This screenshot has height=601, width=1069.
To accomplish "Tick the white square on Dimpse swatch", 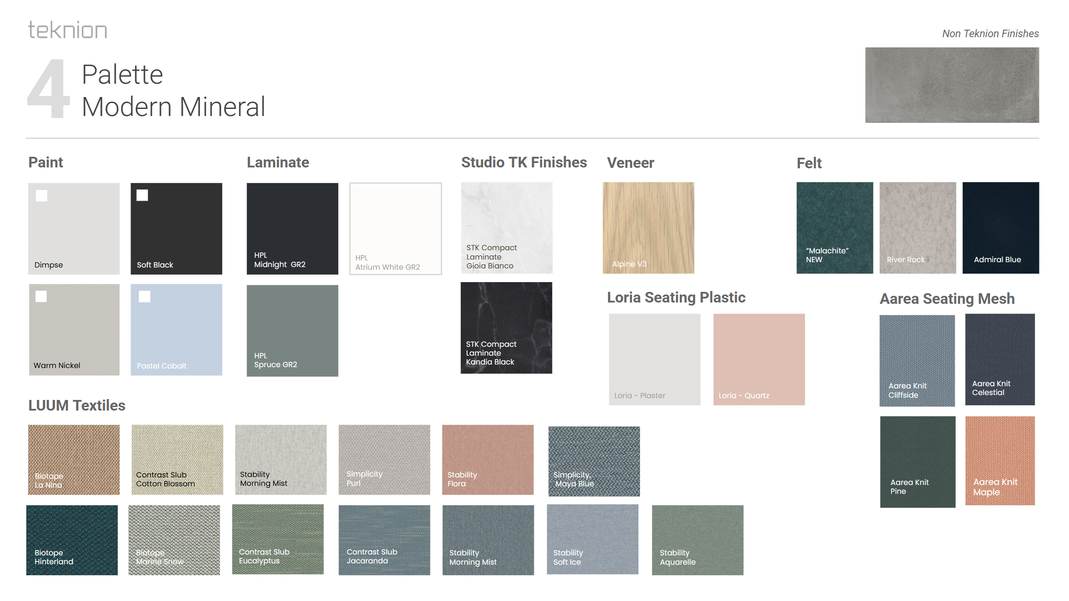I will [42, 196].
